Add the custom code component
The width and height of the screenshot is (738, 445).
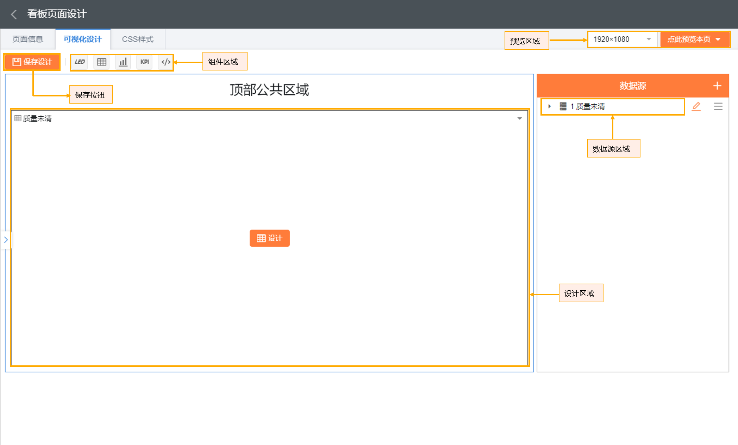(x=165, y=62)
